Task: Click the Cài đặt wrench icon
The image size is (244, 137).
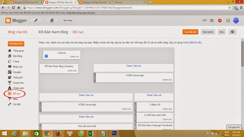Action: pos(10,104)
